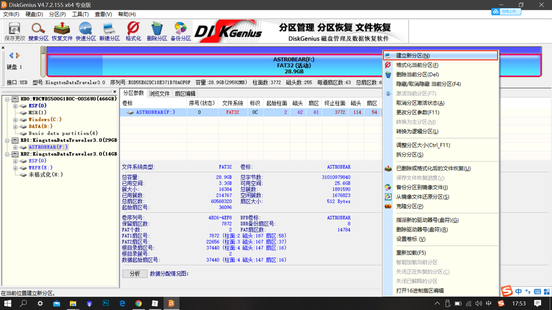Select 重新加载(F5) menu entry
Screen dimensions: 552x310
pyautogui.click(x=440, y=253)
